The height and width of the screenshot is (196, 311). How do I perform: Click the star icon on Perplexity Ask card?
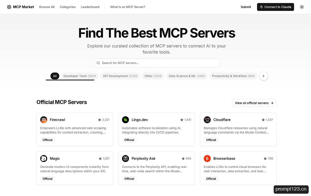pyautogui.click(x=183, y=159)
